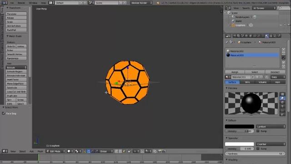The height and width of the screenshot is (164, 291).
Task: Open the Physics properties tab icon
Action: pos(279,36)
